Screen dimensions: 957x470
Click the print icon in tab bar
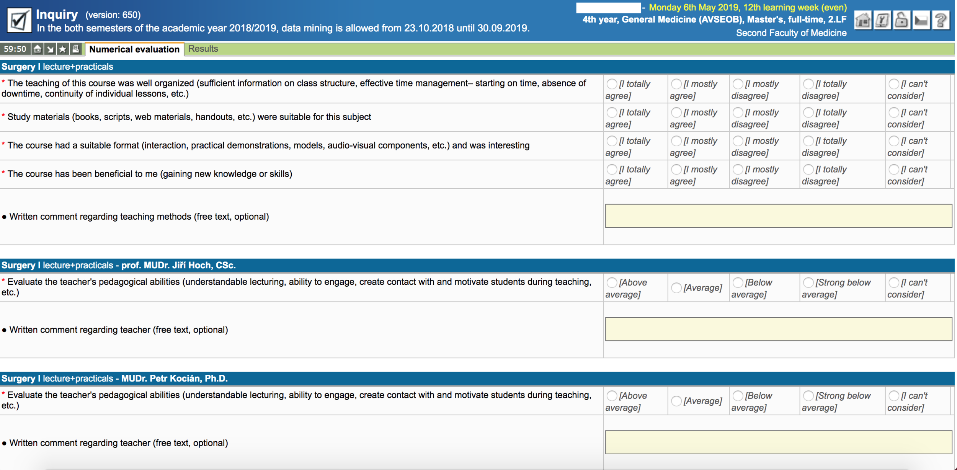pyautogui.click(x=76, y=49)
